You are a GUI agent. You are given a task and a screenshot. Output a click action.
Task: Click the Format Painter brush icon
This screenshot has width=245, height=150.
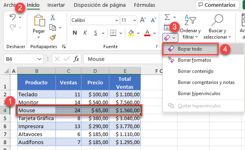pyautogui.click(x=53, y=37)
